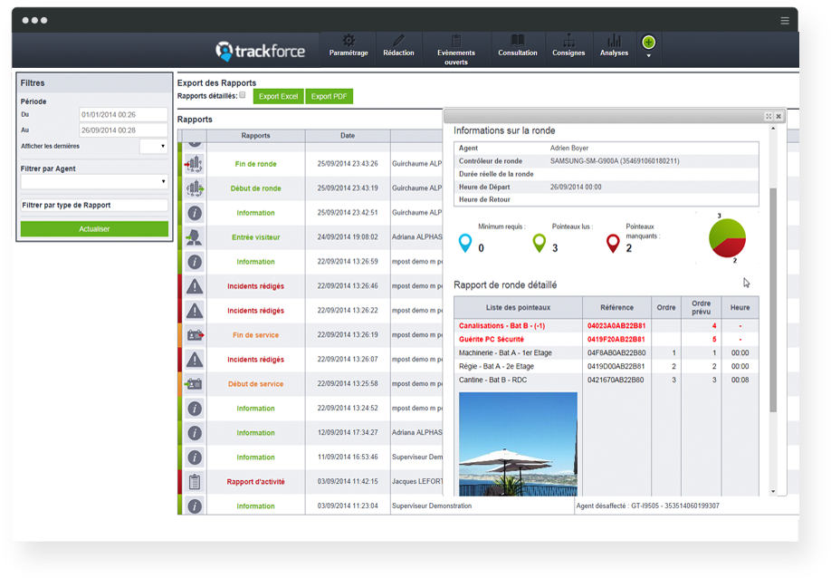
Task: Open the hamburger menu at top right
Action: point(784,20)
